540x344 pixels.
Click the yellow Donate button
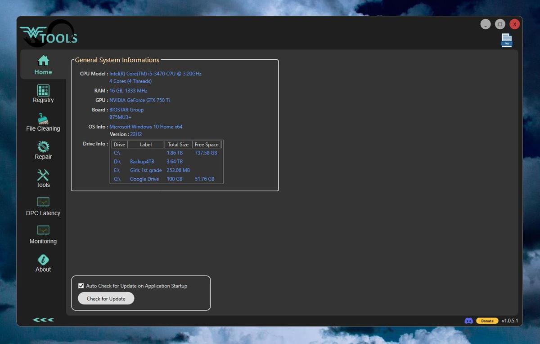487,321
